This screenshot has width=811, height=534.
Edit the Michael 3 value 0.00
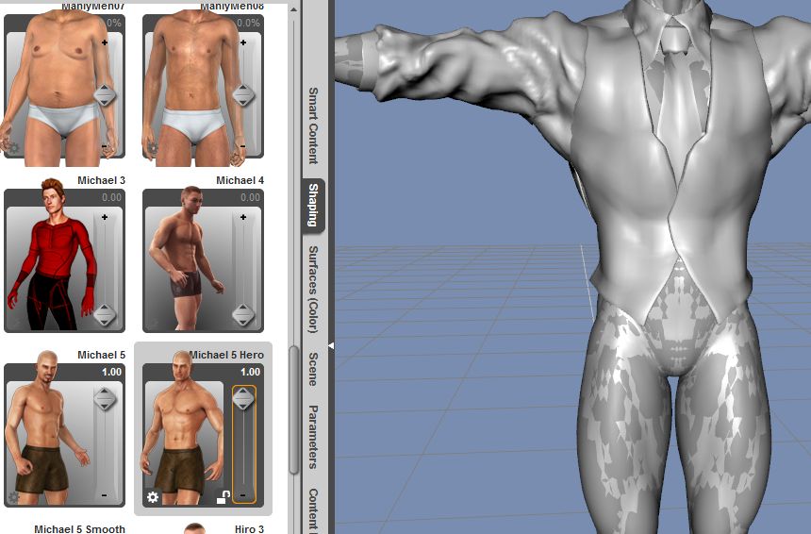coord(111,197)
